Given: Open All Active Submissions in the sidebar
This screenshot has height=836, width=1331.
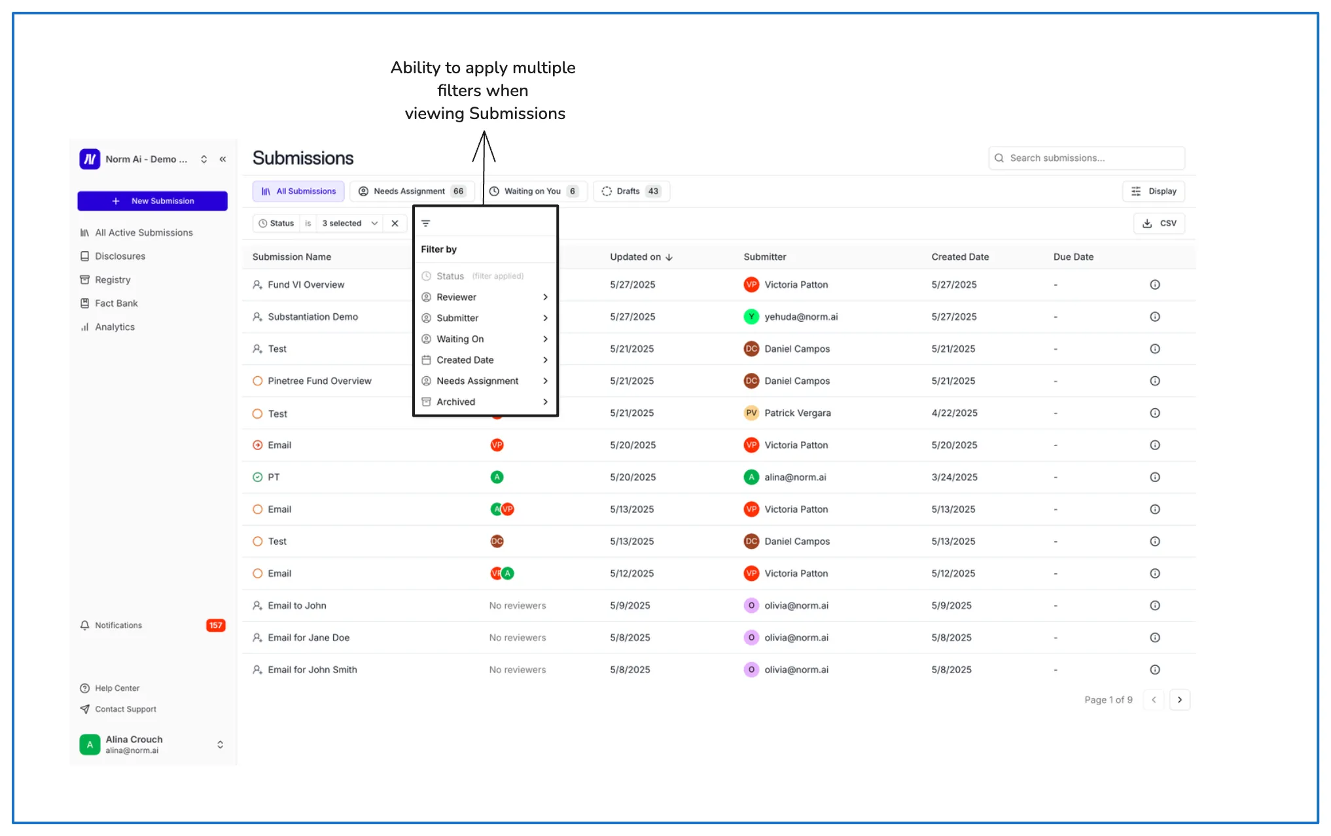Looking at the screenshot, I should (137, 232).
